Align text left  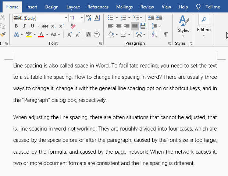coord(111,26)
